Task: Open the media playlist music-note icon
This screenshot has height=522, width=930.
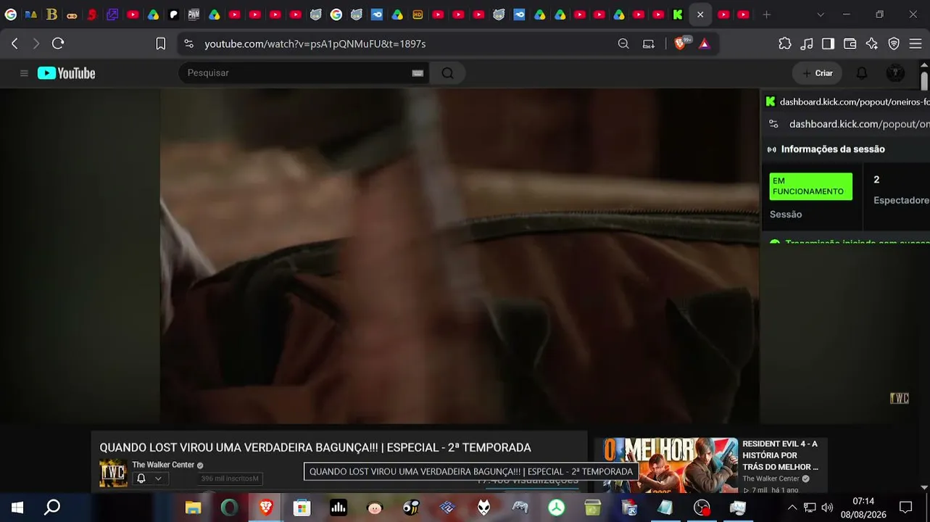Action: [807, 43]
